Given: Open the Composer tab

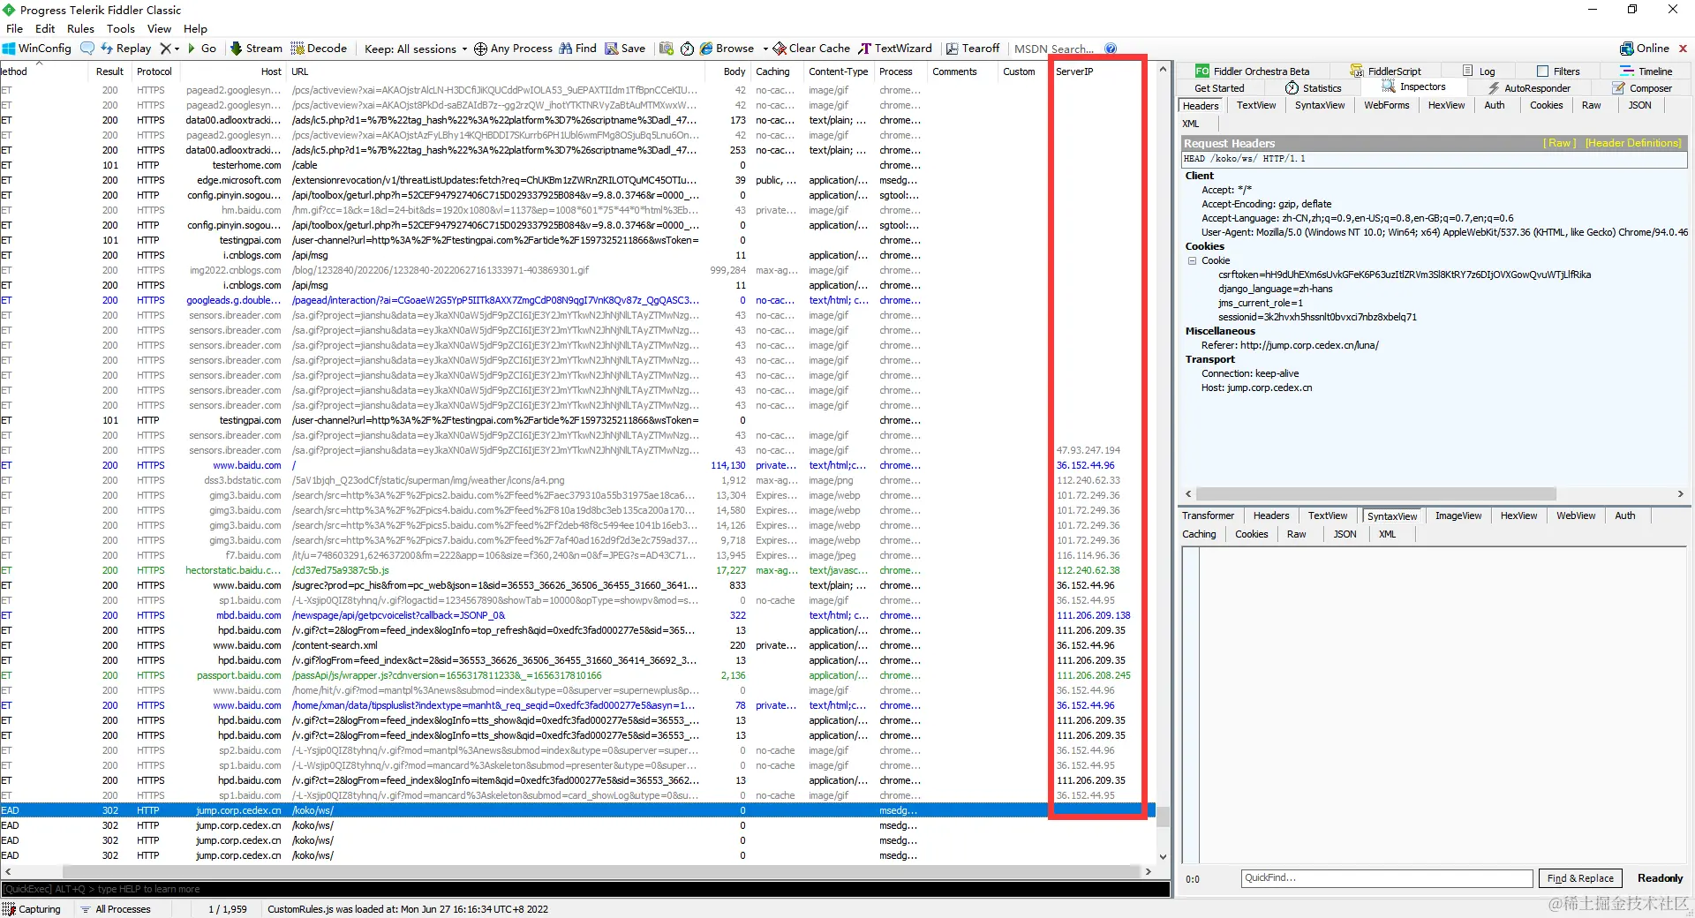Looking at the screenshot, I should pos(1642,88).
